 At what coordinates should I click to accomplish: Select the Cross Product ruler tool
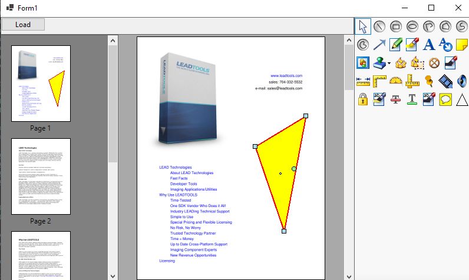(412, 81)
